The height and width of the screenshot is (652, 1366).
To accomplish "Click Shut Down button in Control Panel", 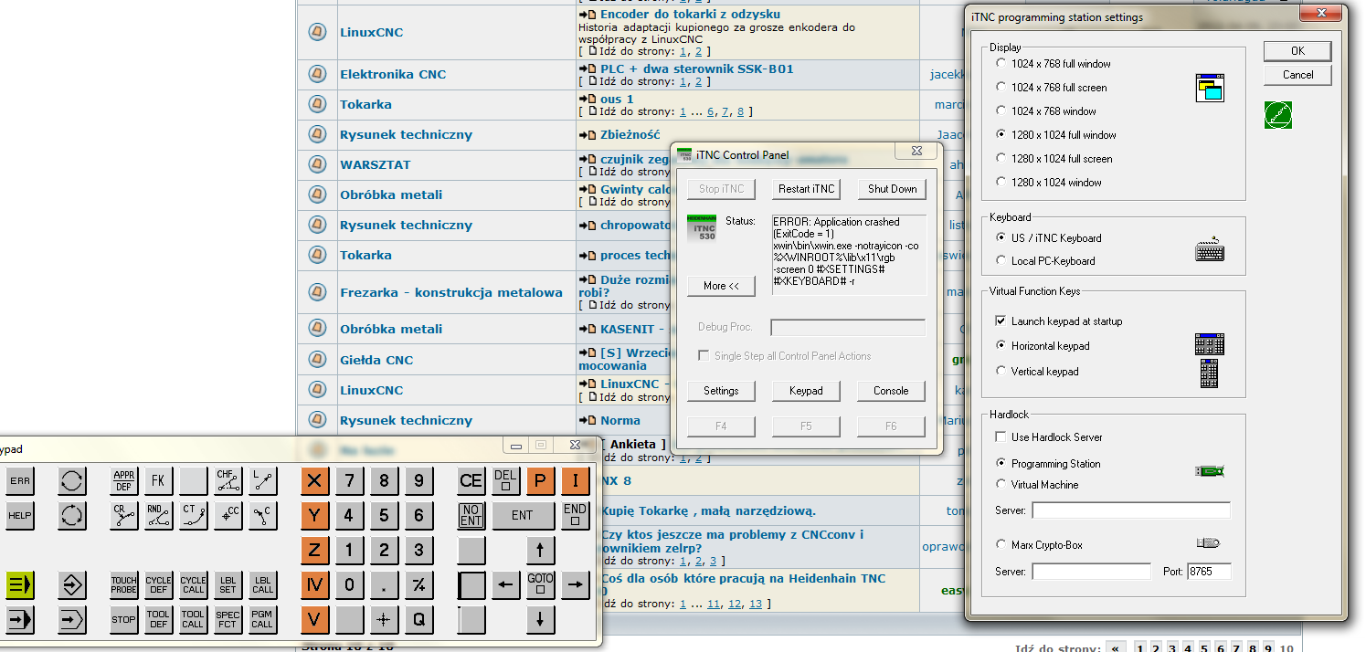I will 892,189.
